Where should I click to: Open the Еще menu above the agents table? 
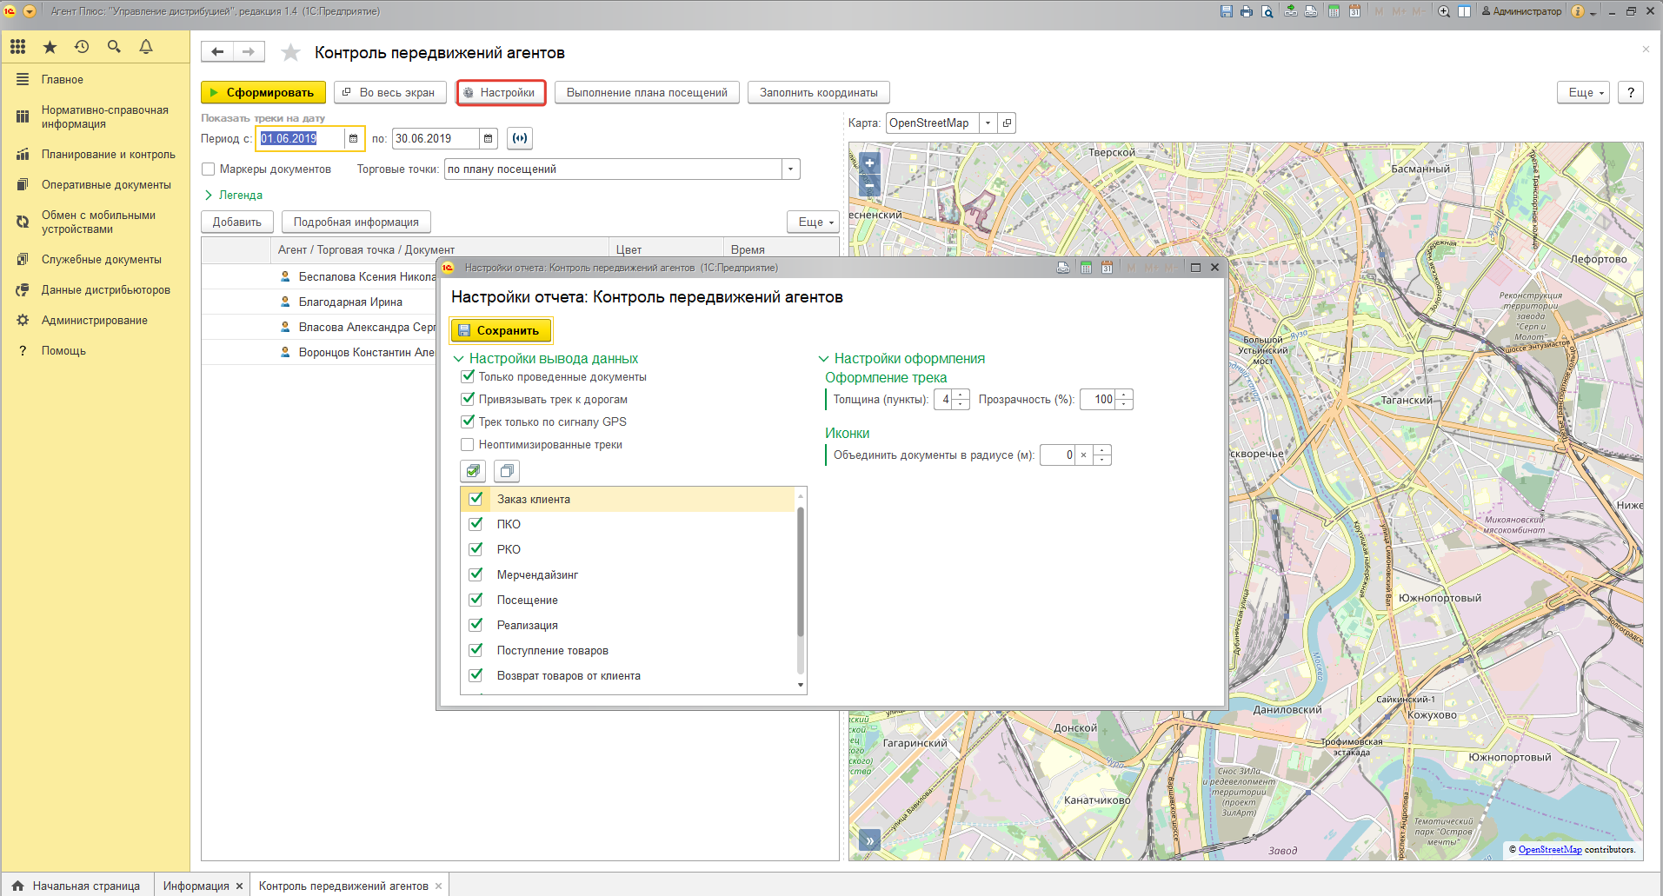(x=815, y=222)
